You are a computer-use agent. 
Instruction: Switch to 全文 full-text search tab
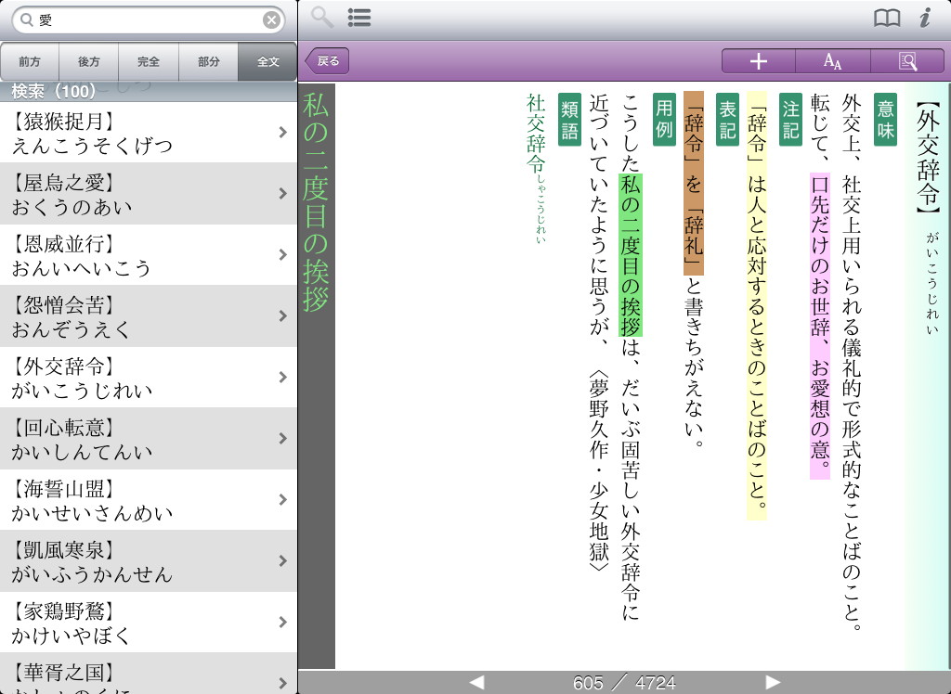tap(267, 62)
